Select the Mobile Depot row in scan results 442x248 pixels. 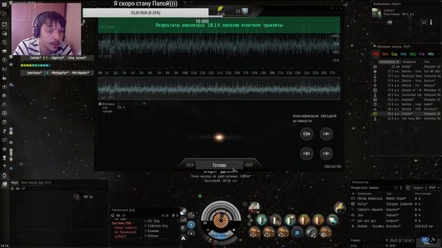point(396,198)
